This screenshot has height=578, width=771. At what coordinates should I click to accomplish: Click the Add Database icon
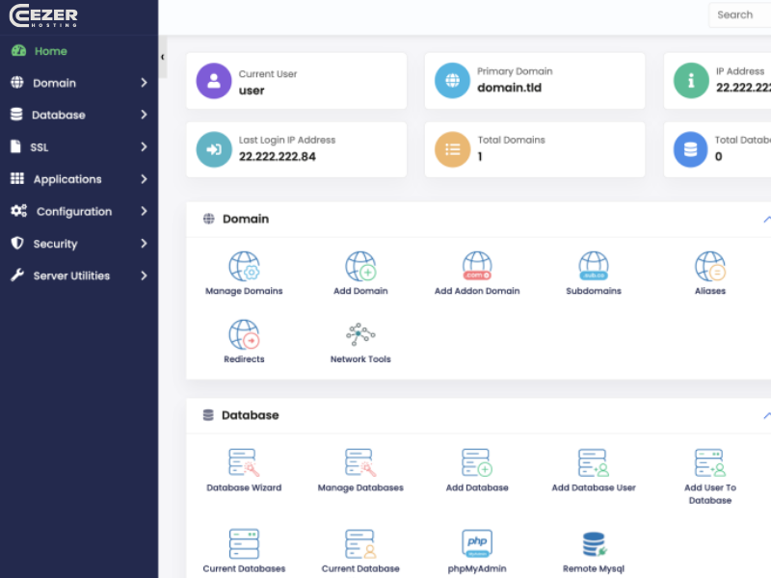[x=477, y=469]
